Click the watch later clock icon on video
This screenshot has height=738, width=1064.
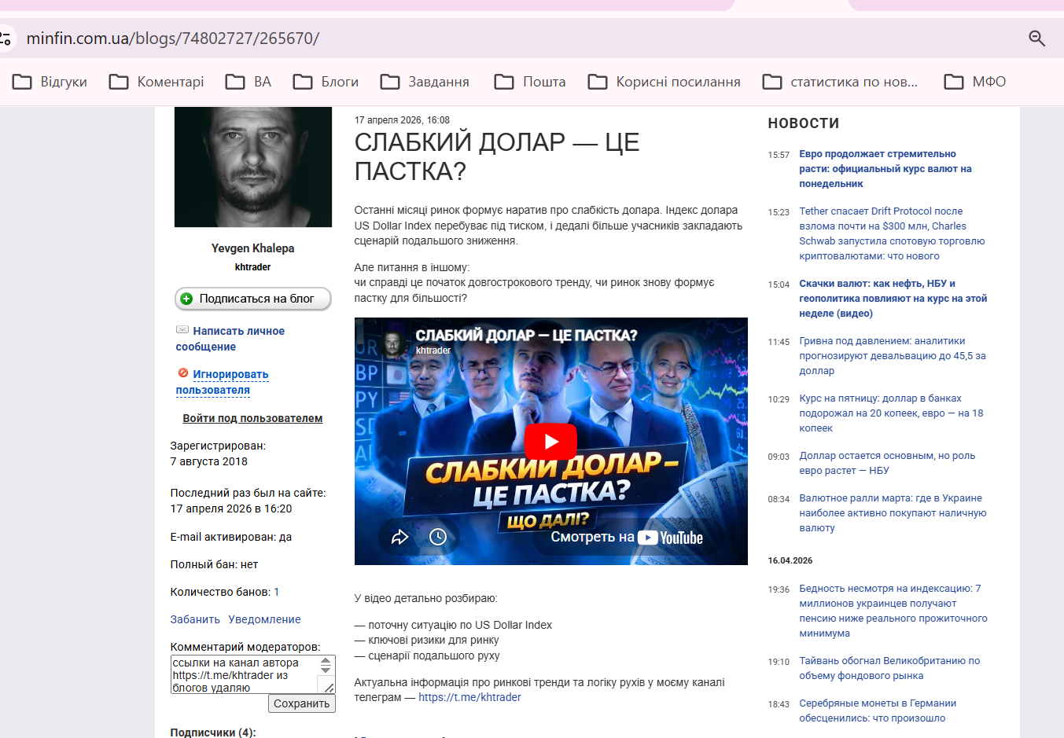[438, 537]
